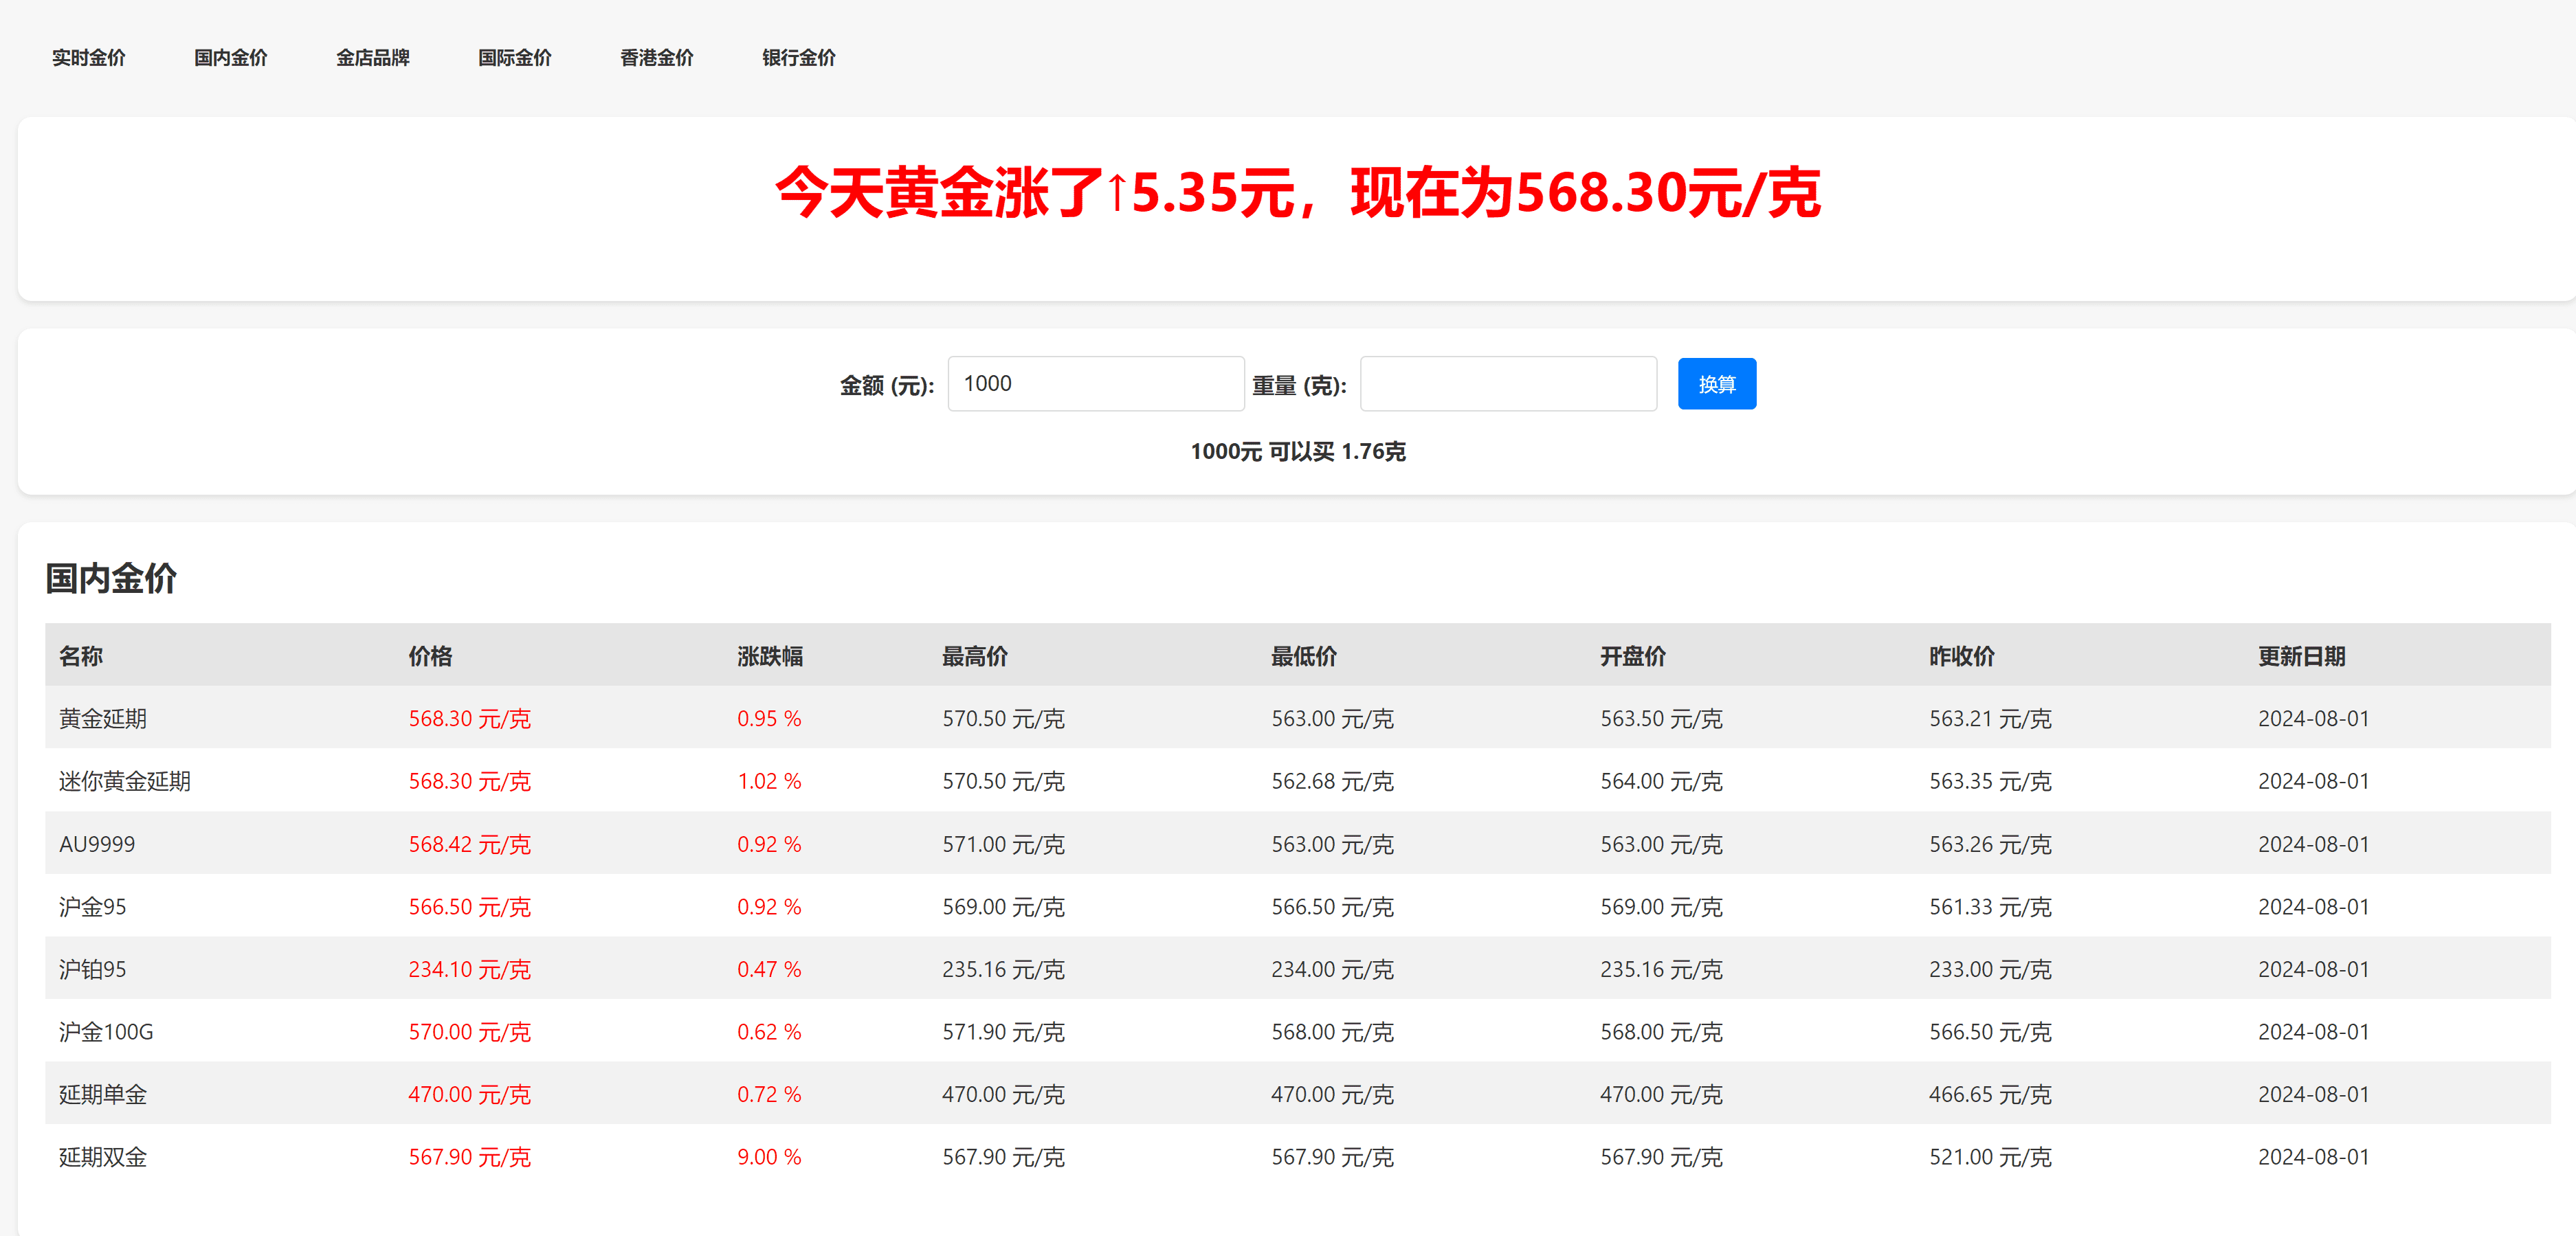The width and height of the screenshot is (2576, 1236).
Task: Go to the 国际金价 navigation tab
Action: (514, 58)
